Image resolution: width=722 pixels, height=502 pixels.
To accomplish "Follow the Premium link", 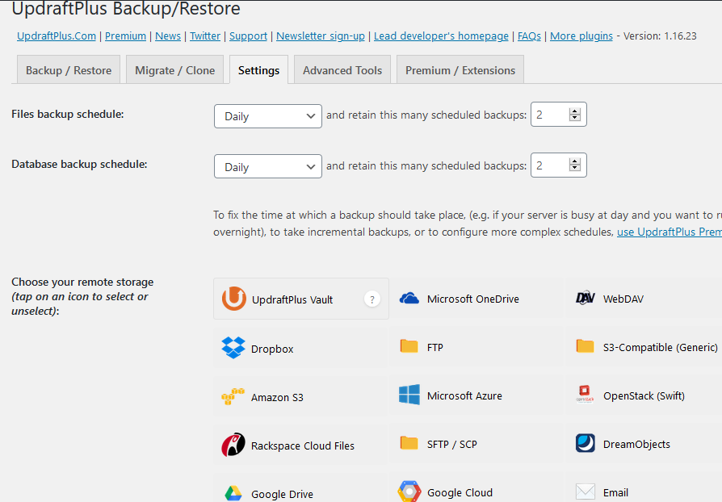I will [126, 36].
